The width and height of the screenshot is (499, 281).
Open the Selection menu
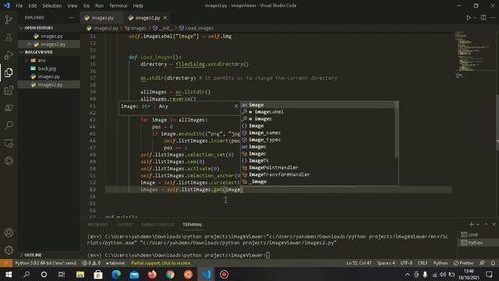coord(52,5)
